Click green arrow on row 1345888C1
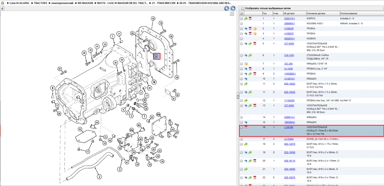This screenshot has height=186, width=384. (250, 73)
